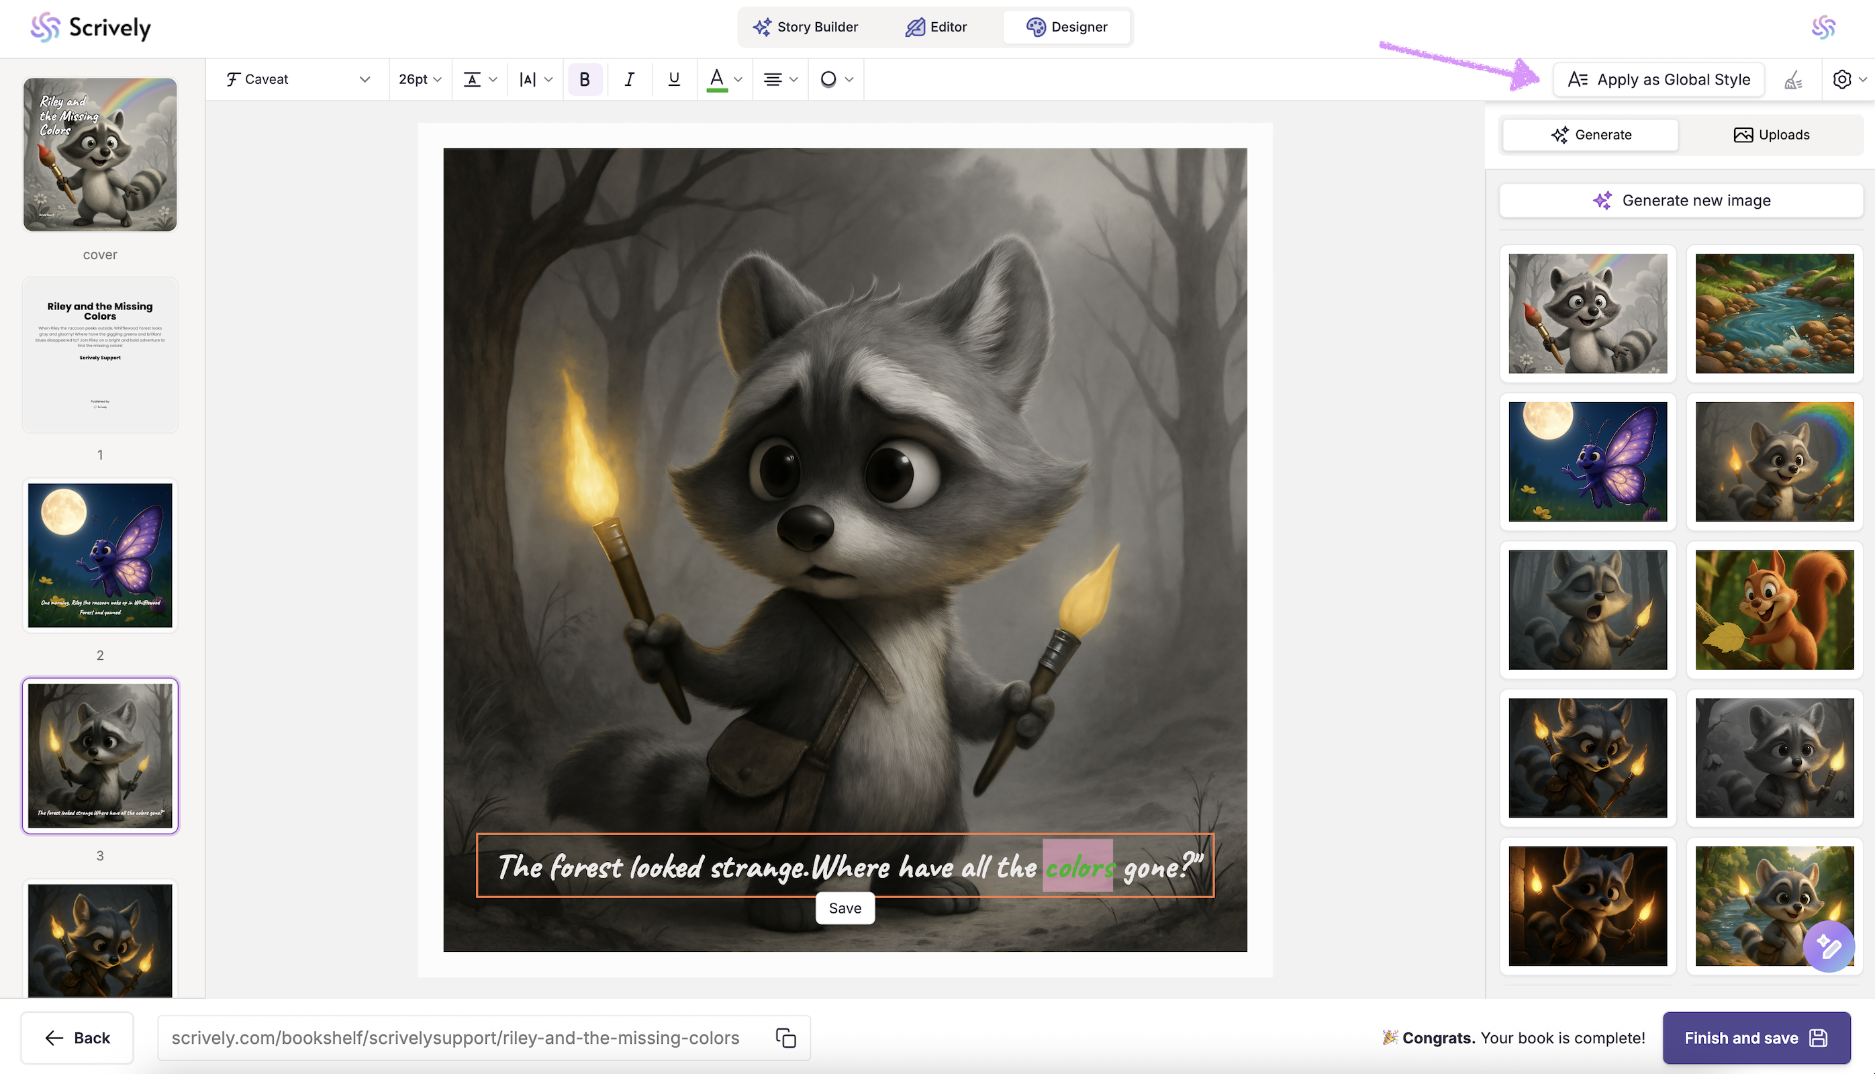Select the purple butterfly page 2 thumbnail

tap(100, 555)
